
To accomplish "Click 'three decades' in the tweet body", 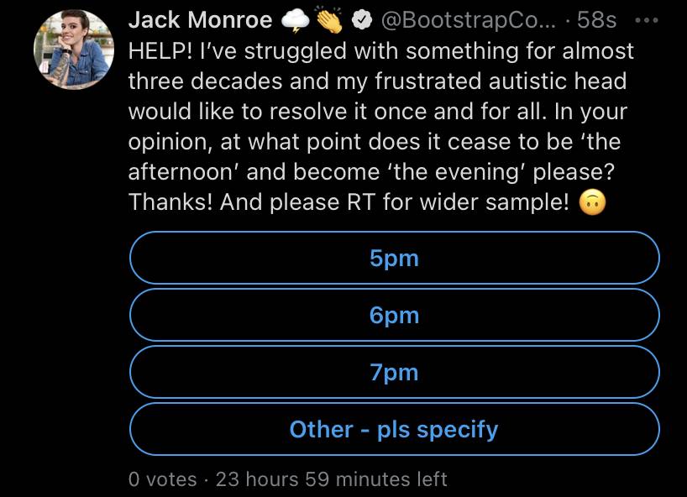I will click(205, 81).
